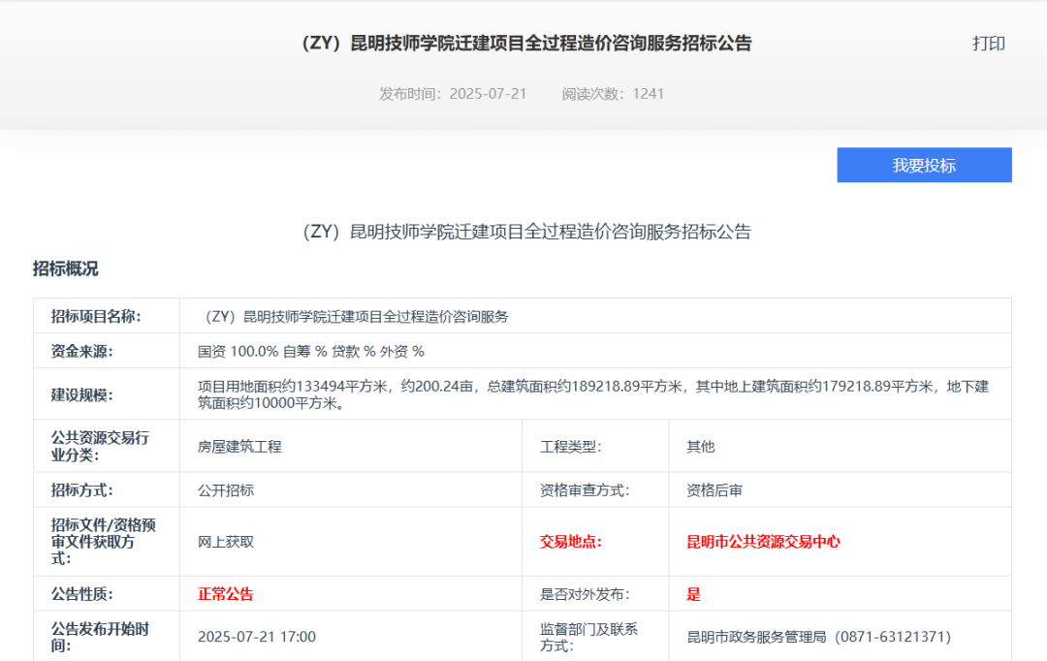The width and height of the screenshot is (1047, 661).
Task: Click the red 昆明市公共资源交易中心 location text
Action: point(764,541)
